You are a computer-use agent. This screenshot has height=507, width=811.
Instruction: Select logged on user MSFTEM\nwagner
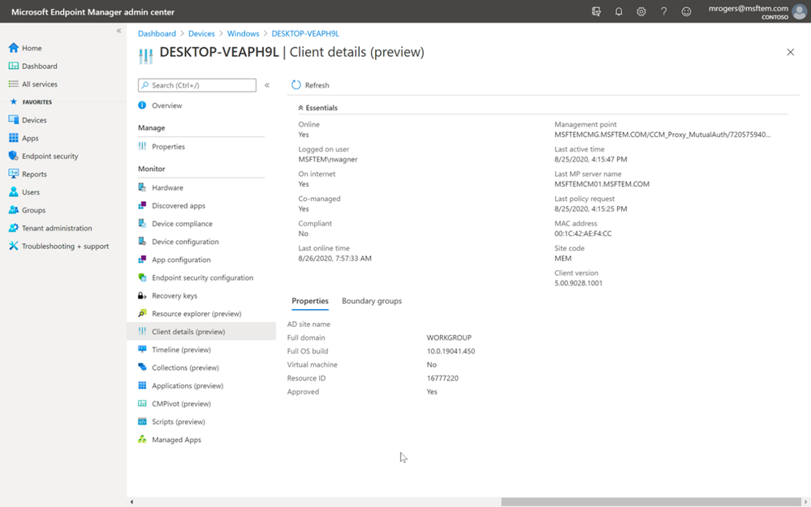328,159
